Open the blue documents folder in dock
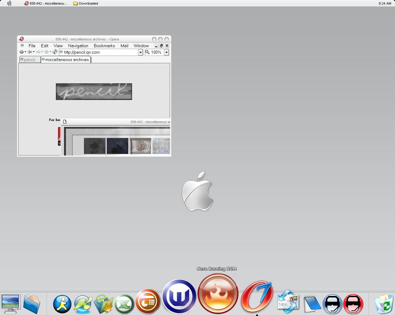Screen dimensions: 395x316 pos(31,304)
